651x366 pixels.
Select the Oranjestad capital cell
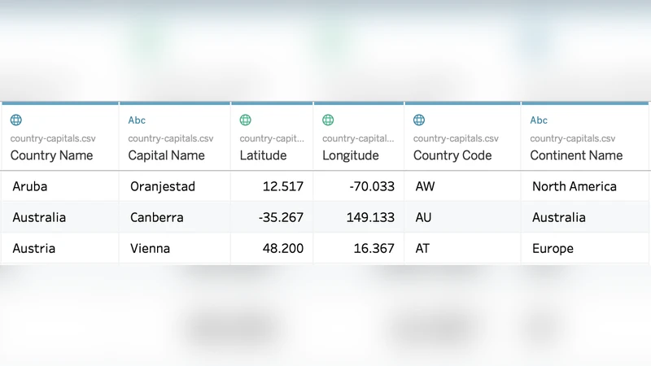[163, 186]
